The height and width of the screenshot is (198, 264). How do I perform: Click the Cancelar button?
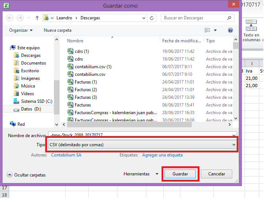point(217,174)
